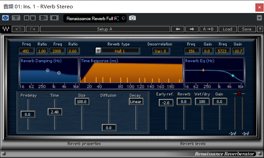This screenshot has height=158, width=264.
Task: Enable the Write automation W button
Action: (33, 18)
